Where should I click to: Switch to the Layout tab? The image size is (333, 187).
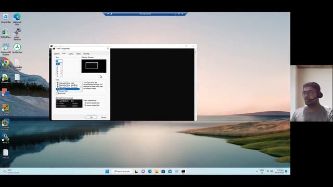pos(71,54)
